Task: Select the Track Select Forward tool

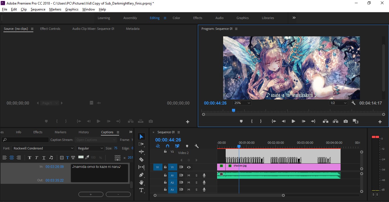Action: [141, 144]
